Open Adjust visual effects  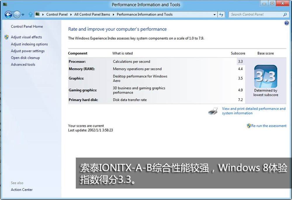click(x=26, y=37)
